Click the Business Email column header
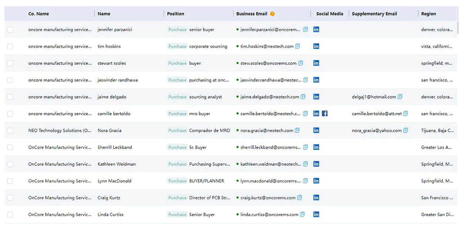The image size is (462, 227). tap(252, 14)
